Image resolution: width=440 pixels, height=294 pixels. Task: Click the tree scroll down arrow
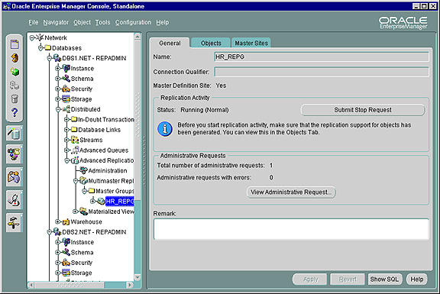[x=137, y=277]
